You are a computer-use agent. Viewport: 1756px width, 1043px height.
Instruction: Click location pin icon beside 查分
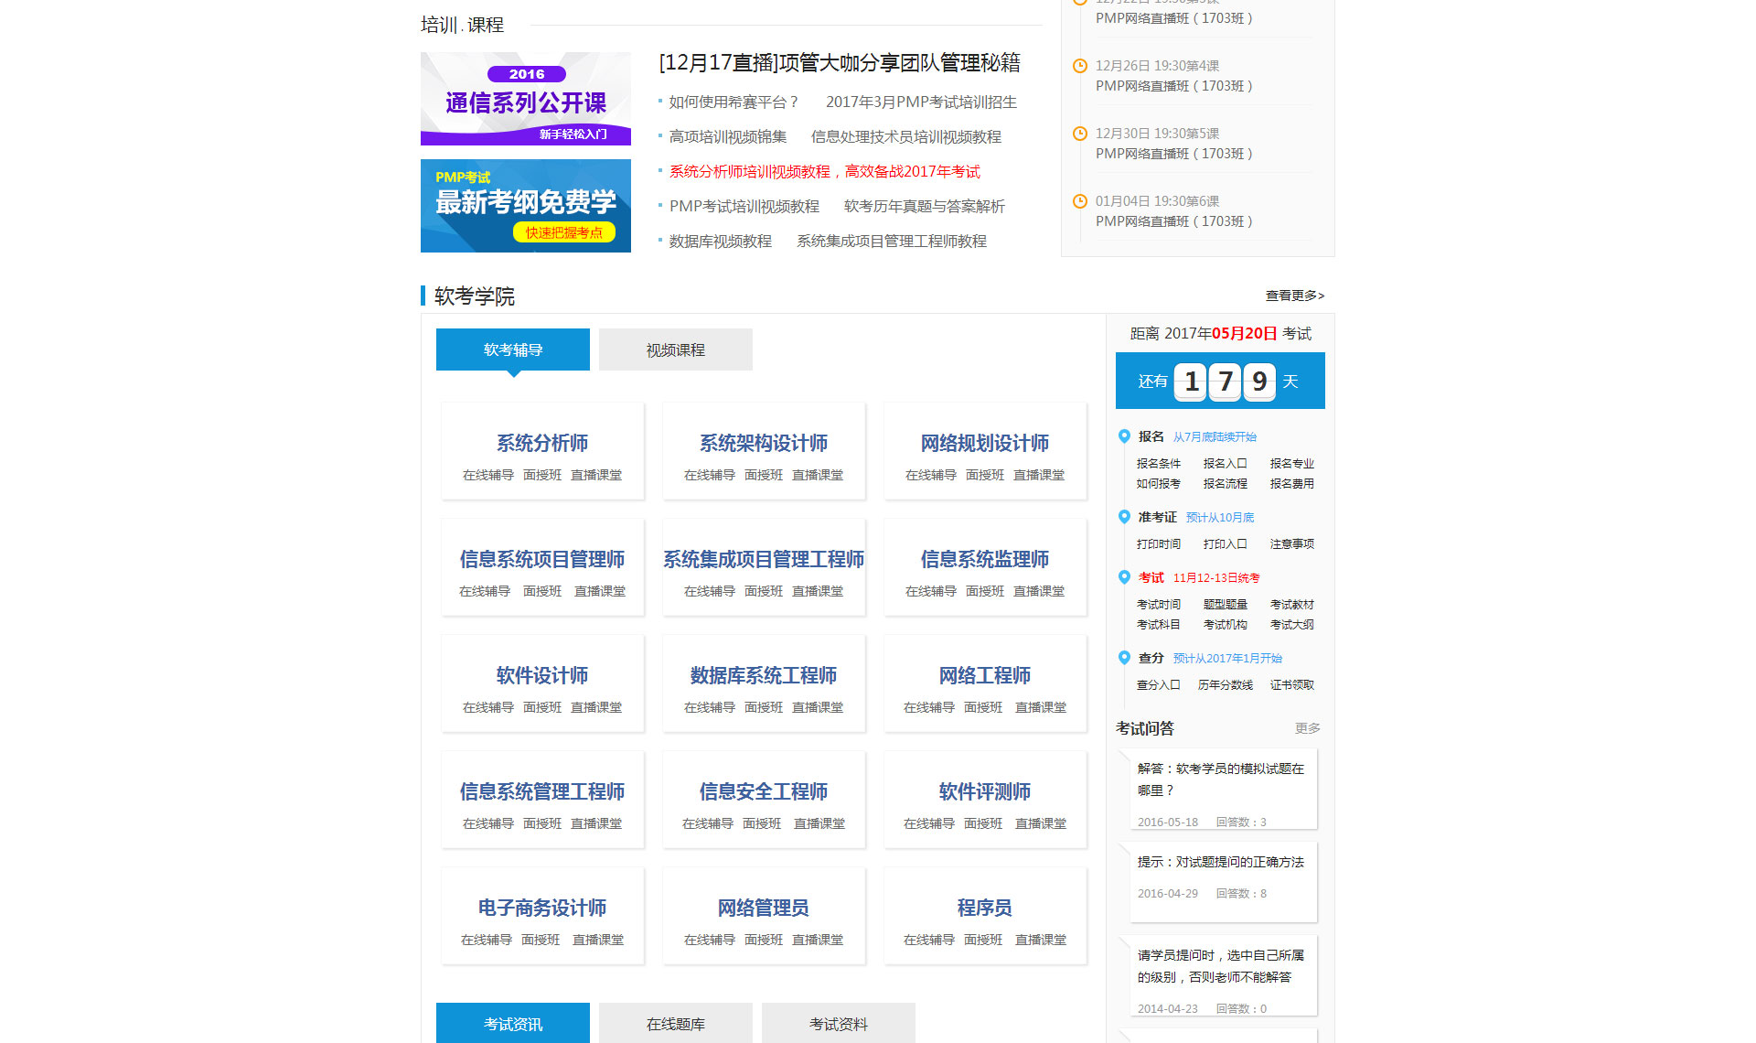coord(1124,658)
